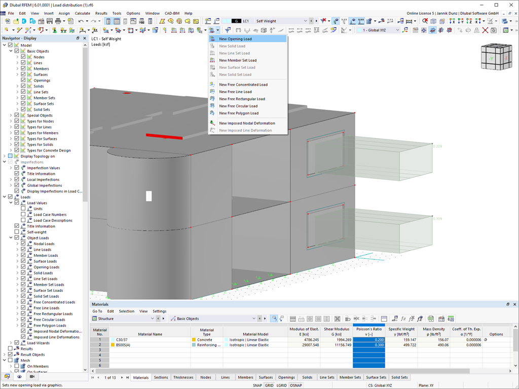Screen dimensions: 519x389
Task: Open the LC1 load case dropdown
Action: coord(305,21)
